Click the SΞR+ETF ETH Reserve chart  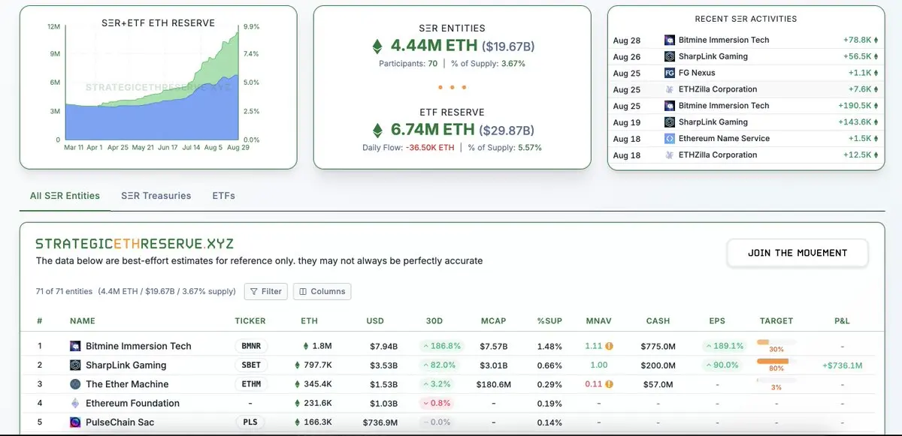tap(152, 83)
